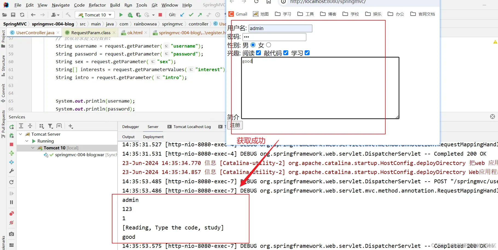
Task: Collapse the Running tree node
Action: click(27, 141)
